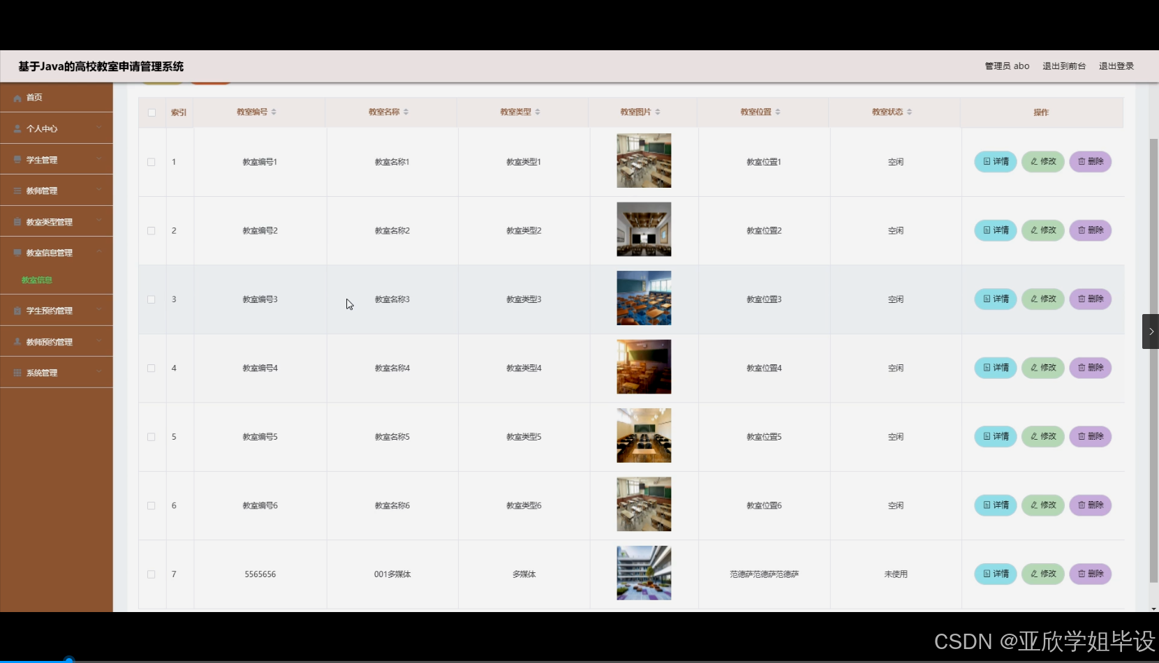The width and height of the screenshot is (1159, 663).
Task: Click the video progress bar handle
Action: 68,660
